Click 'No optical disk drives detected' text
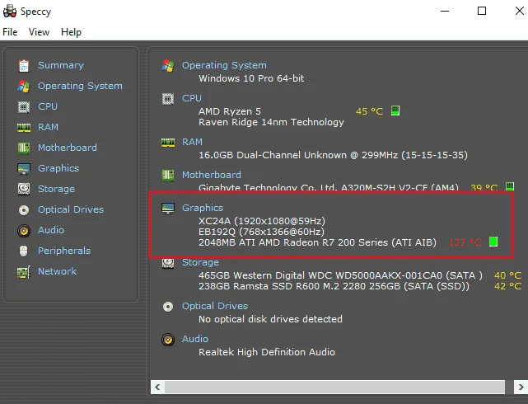 pyautogui.click(x=270, y=319)
